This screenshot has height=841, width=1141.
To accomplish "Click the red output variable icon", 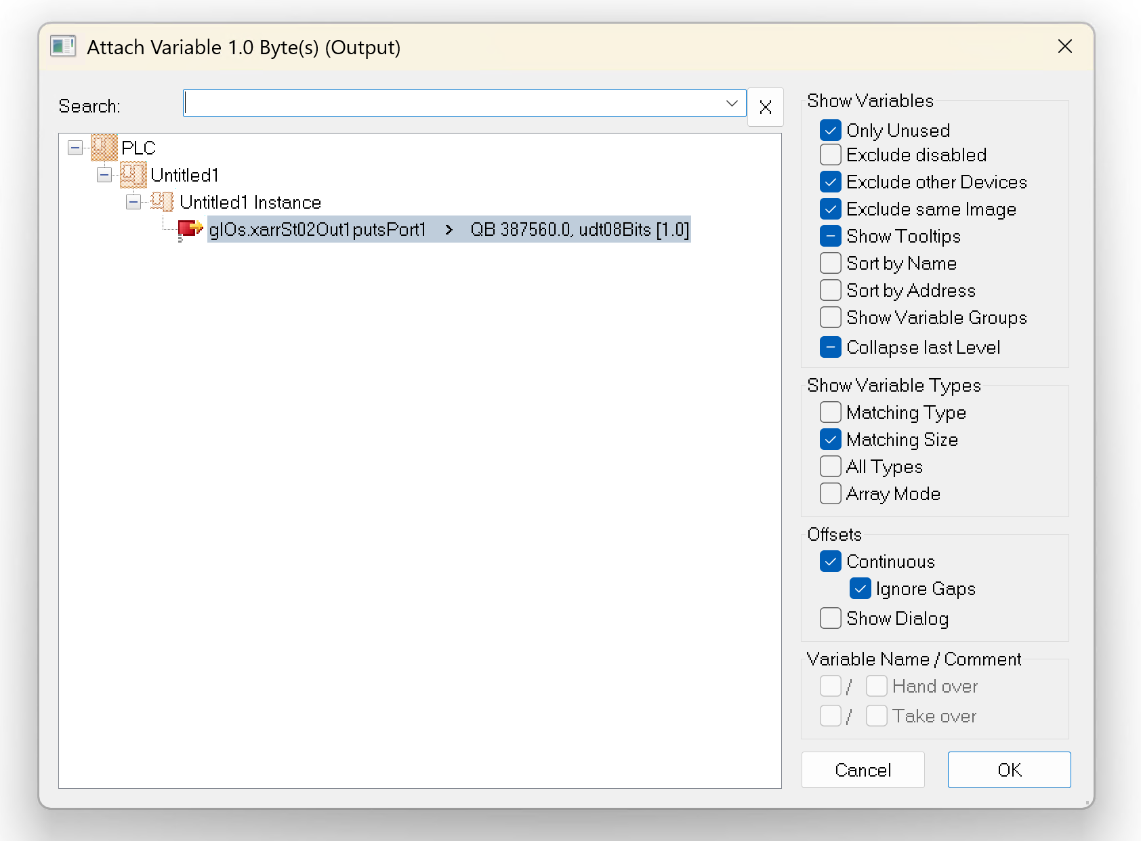I will (190, 229).
